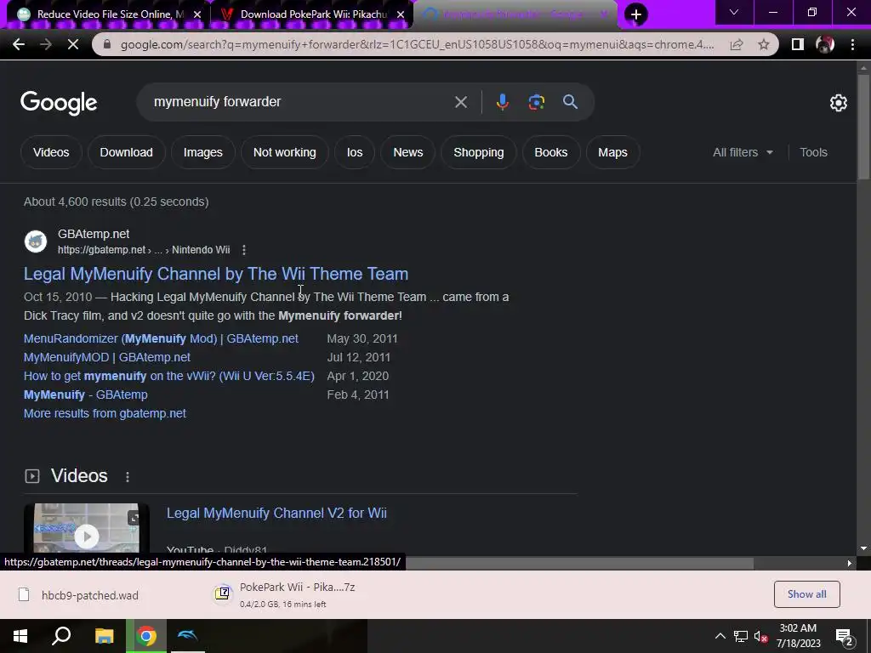Apply the Ios filter chip
The height and width of the screenshot is (653, 871).
[x=355, y=152]
